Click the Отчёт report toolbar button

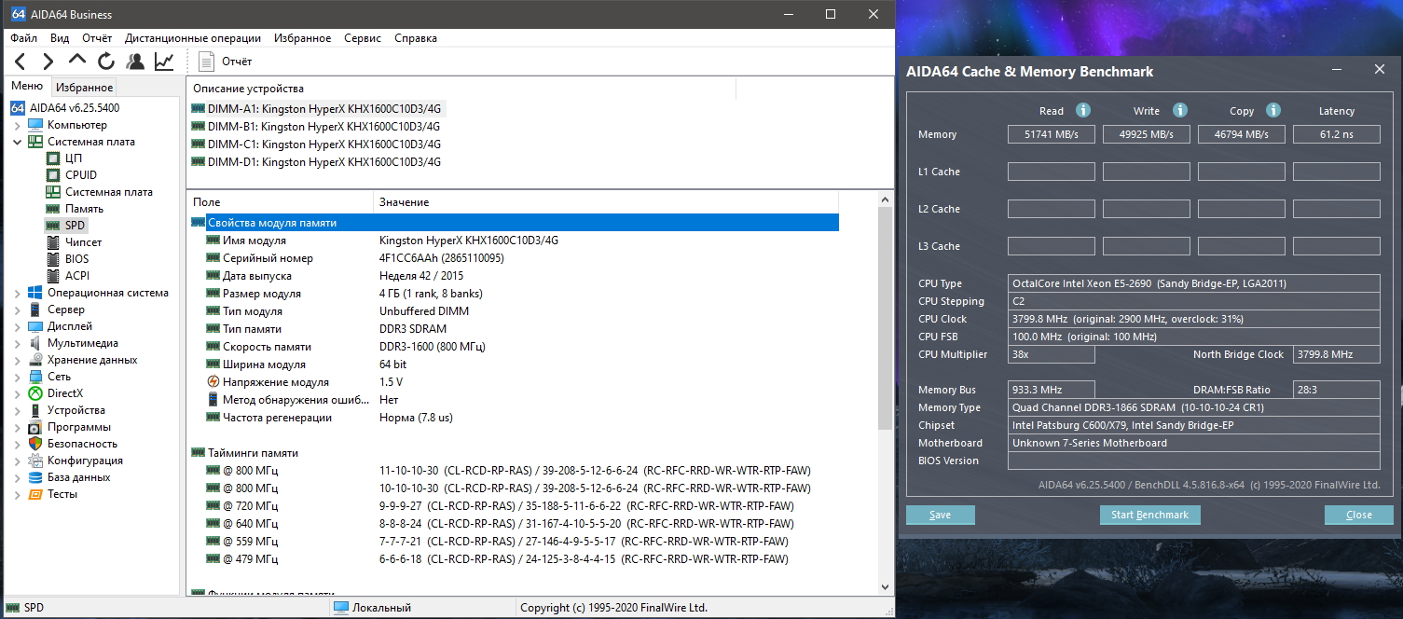[226, 62]
